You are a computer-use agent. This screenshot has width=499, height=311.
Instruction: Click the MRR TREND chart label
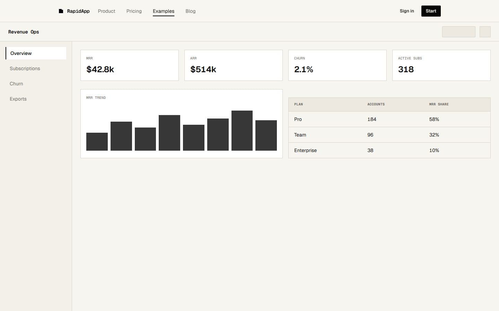click(96, 98)
